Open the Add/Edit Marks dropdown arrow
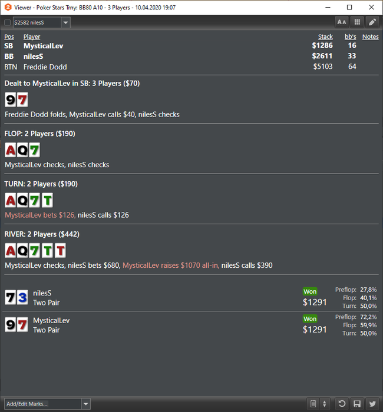383x412 pixels. 85,404
